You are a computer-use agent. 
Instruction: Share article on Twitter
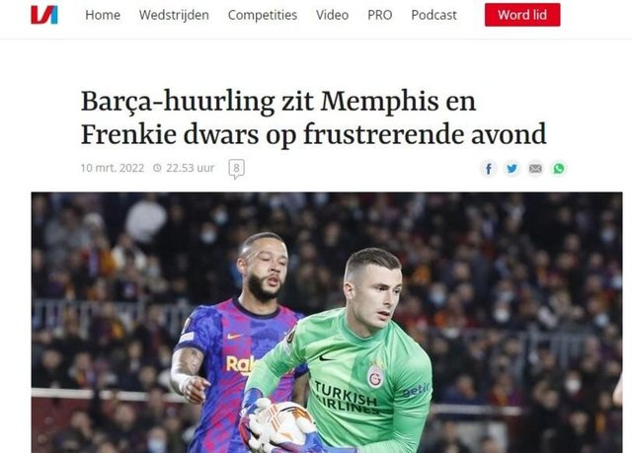[x=512, y=169]
